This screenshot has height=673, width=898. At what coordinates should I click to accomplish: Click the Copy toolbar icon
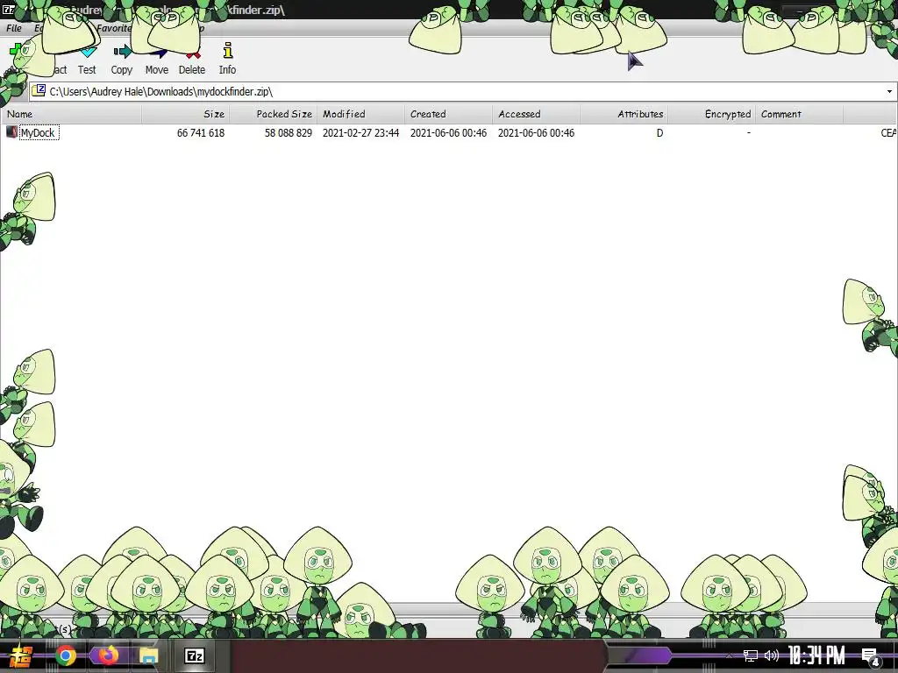tap(122, 52)
